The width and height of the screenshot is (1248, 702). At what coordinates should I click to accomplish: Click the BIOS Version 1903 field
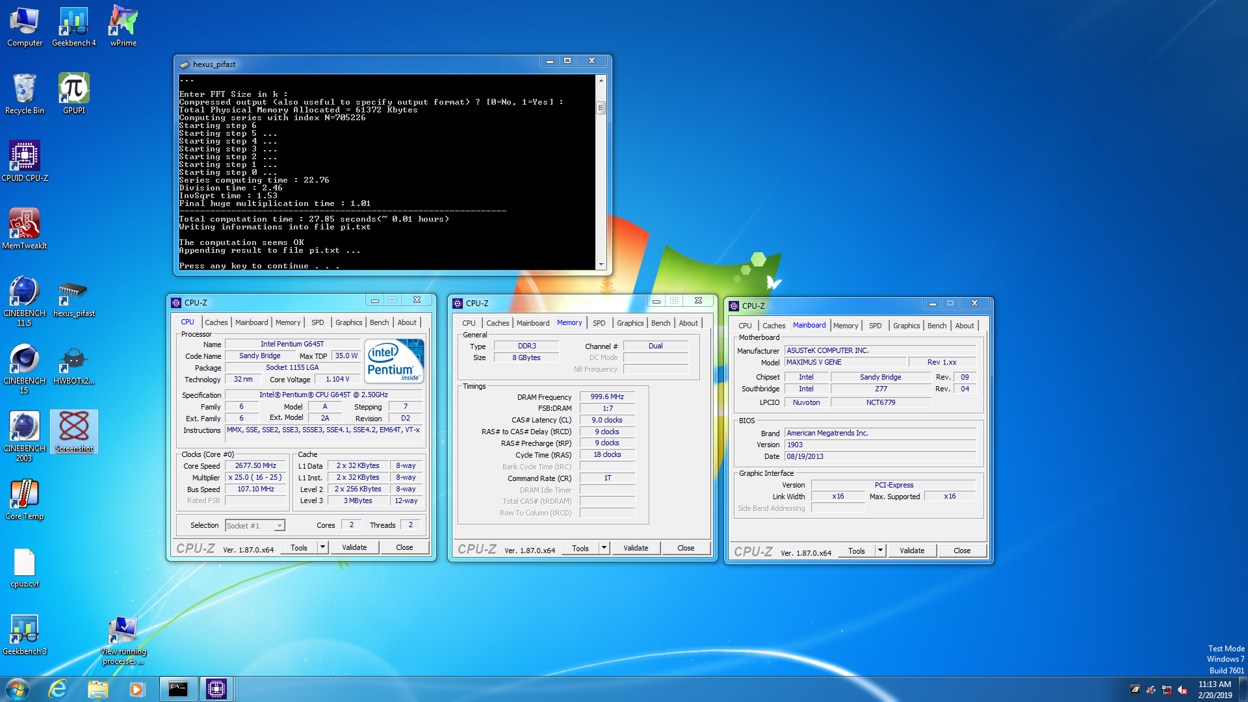click(880, 445)
